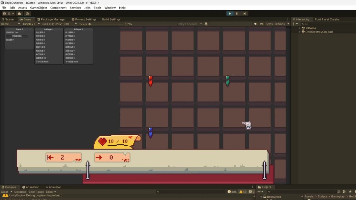This screenshot has height=200, width=356.
Task: Click the Scale slider handle
Action: [89, 24]
